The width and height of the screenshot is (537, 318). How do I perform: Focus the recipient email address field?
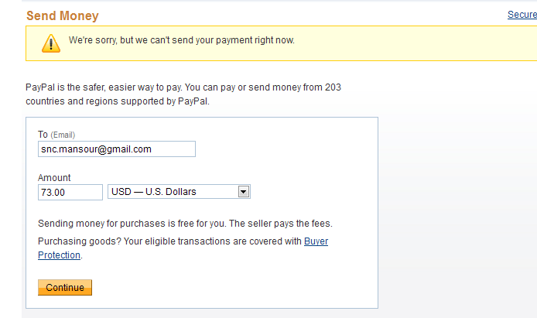(117, 149)
